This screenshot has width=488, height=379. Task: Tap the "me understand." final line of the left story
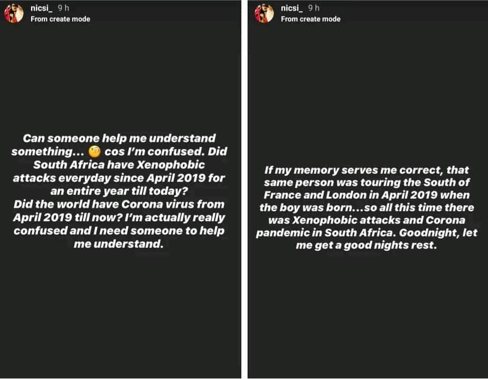pos(119,244)
